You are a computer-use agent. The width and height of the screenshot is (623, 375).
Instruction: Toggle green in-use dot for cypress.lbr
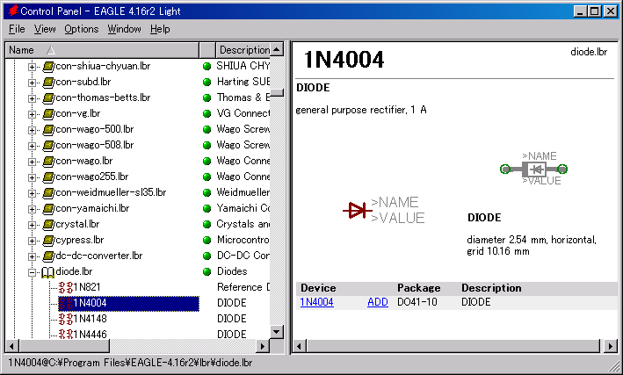(x=206, y=241)
